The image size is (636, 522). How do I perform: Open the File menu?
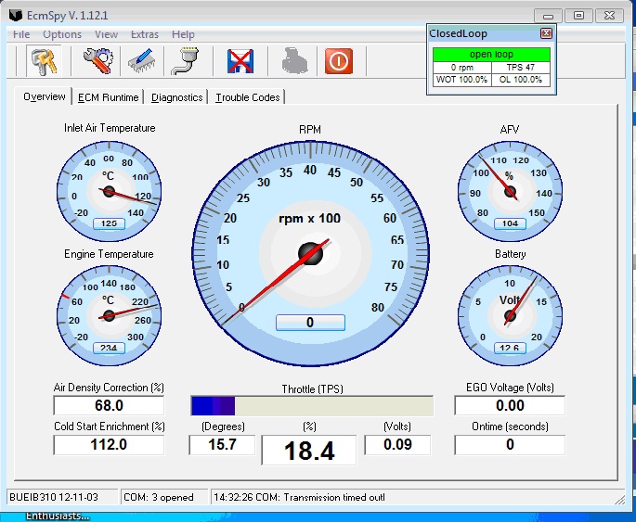click(21, 34)
